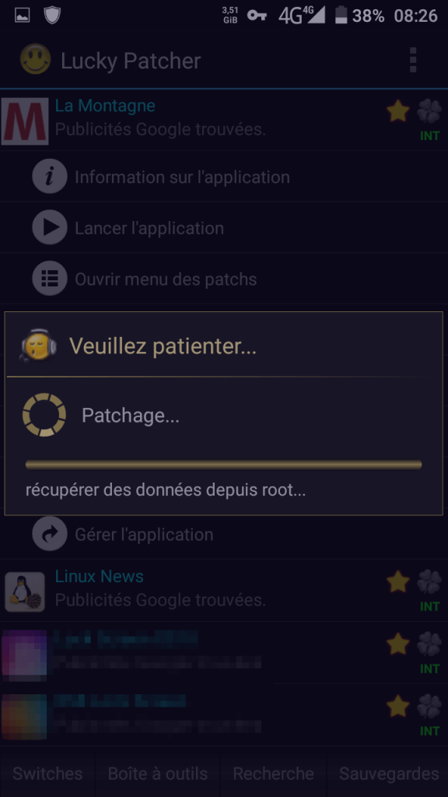This screenshot has width=448, height=797.
Task: Open patch menu via list icon
Action: 50,279
